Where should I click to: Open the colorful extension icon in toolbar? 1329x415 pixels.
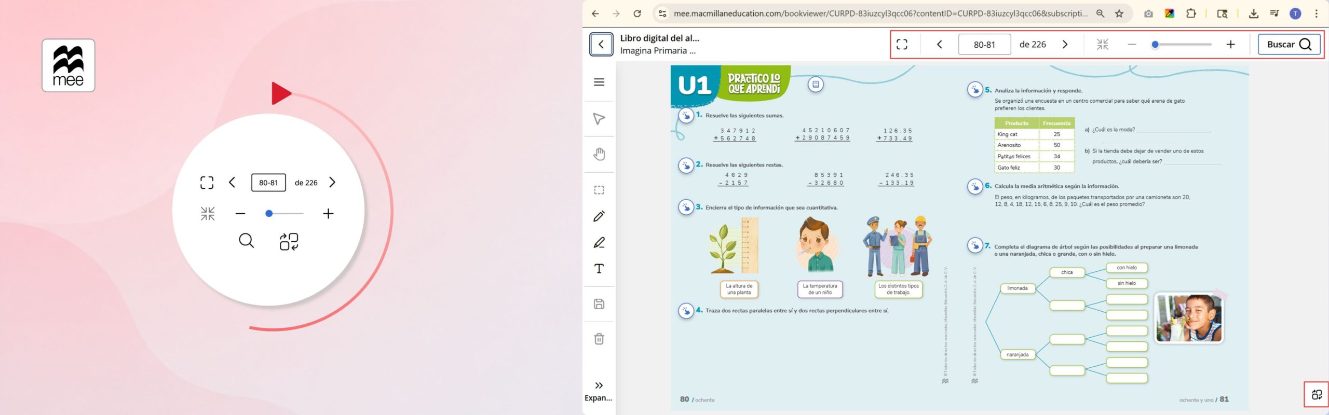tap(1170, 13)
